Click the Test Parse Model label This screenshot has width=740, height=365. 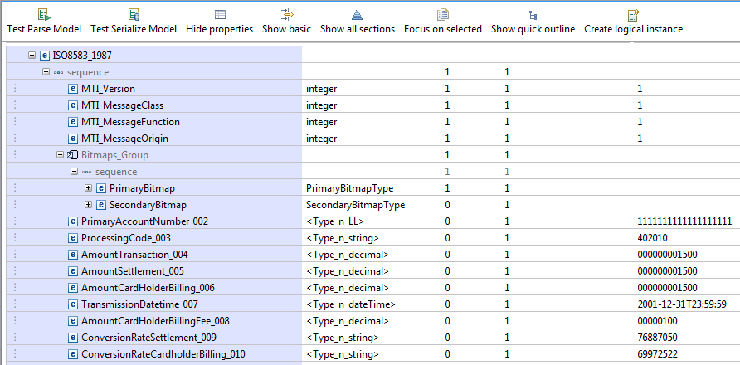pyautogui.click(x=44, y=29)
